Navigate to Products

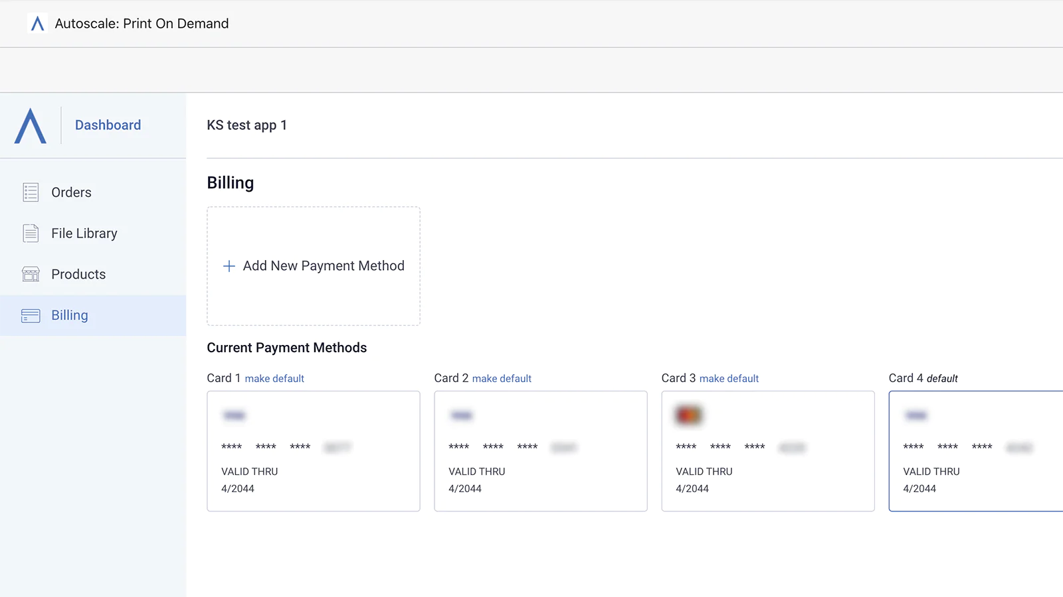(78, 275)
